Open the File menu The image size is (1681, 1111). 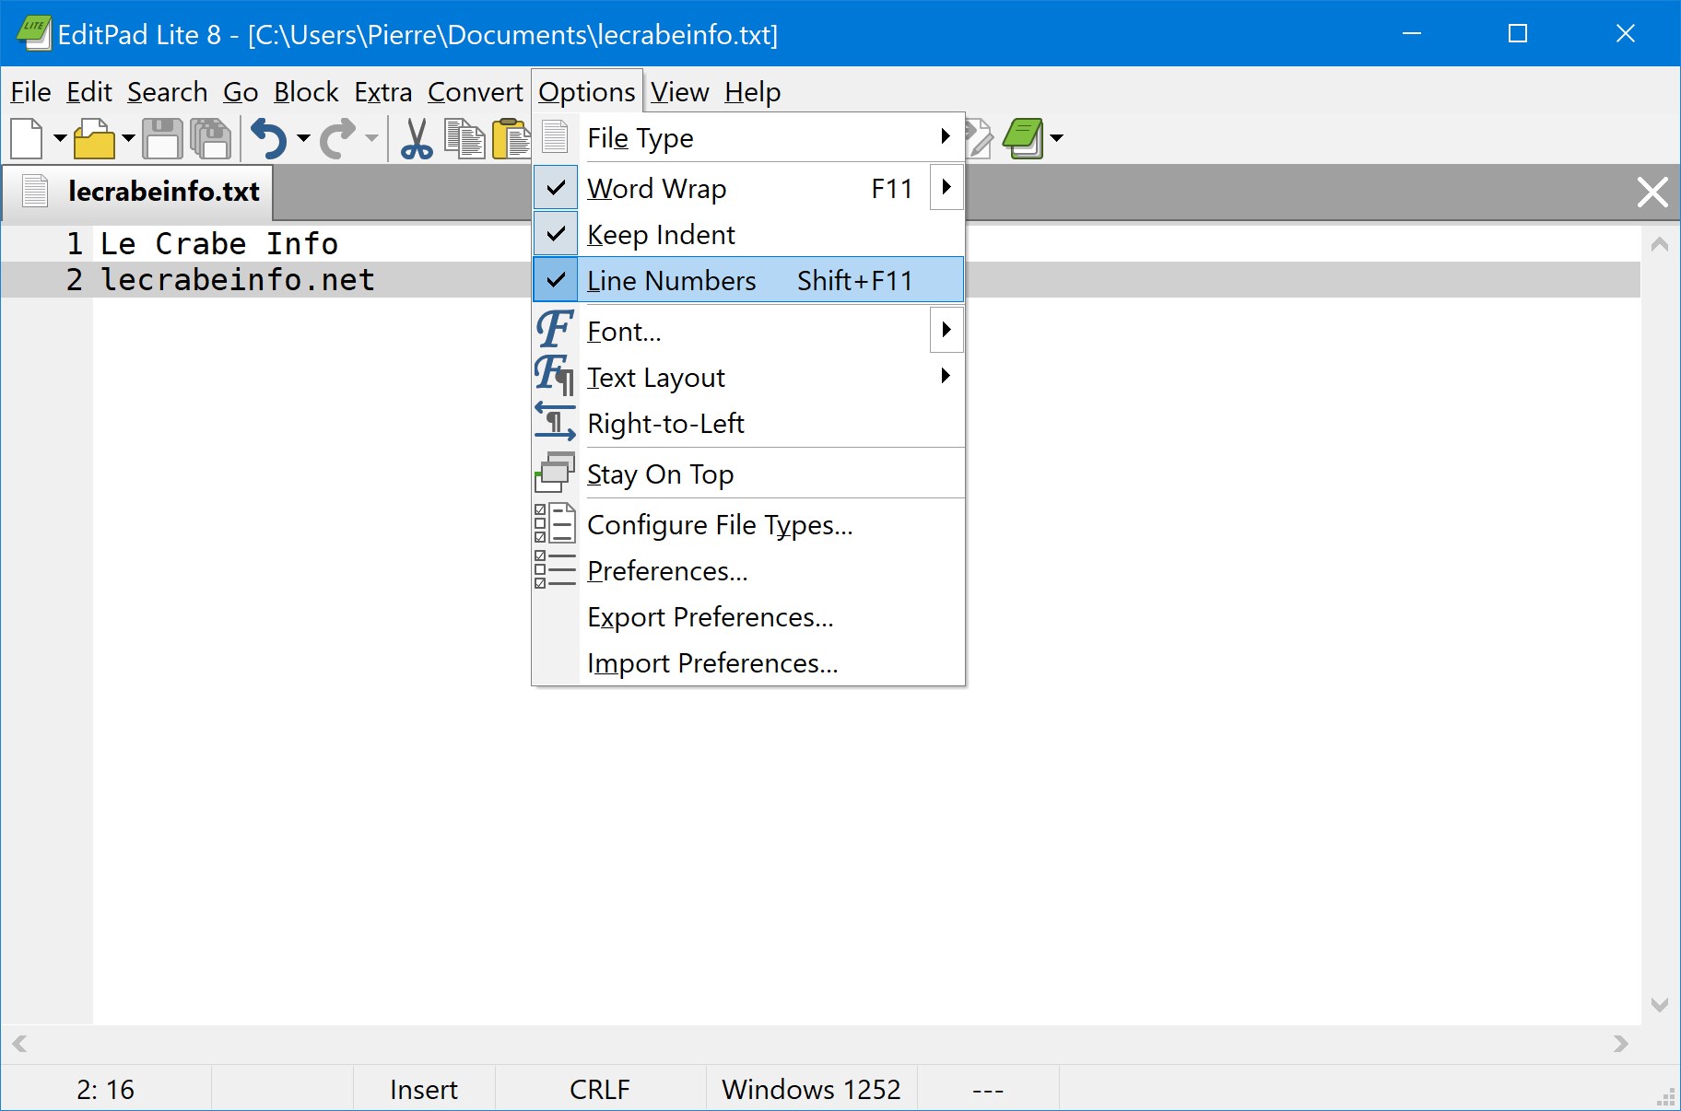pos(30,92)
